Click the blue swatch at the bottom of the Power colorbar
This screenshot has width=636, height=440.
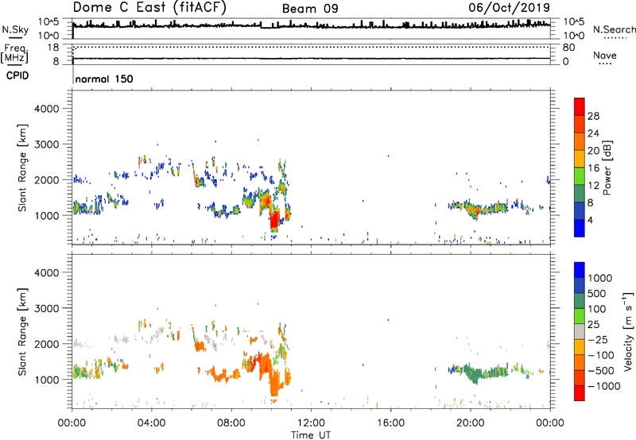[580, 228]
